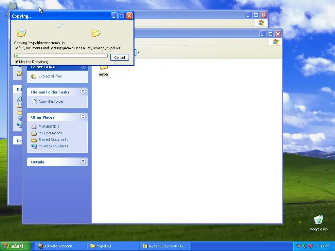Open My Network Places link

pos(53,146)
